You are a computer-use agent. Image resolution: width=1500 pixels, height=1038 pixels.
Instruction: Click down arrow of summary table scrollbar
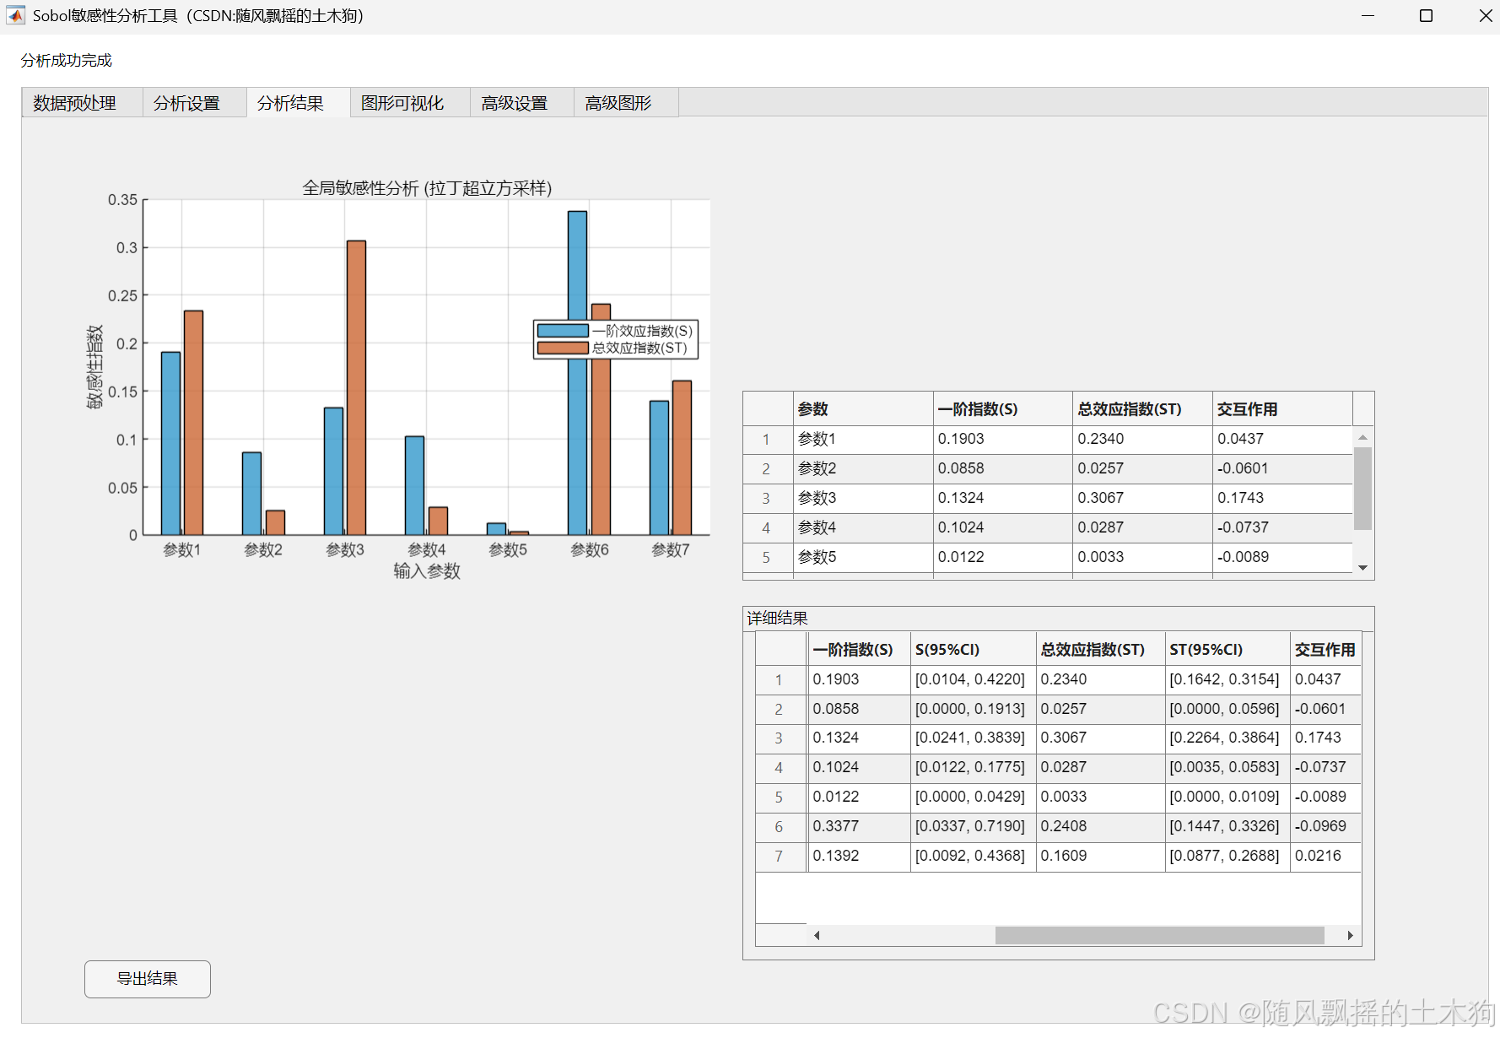pos(1362,568)
